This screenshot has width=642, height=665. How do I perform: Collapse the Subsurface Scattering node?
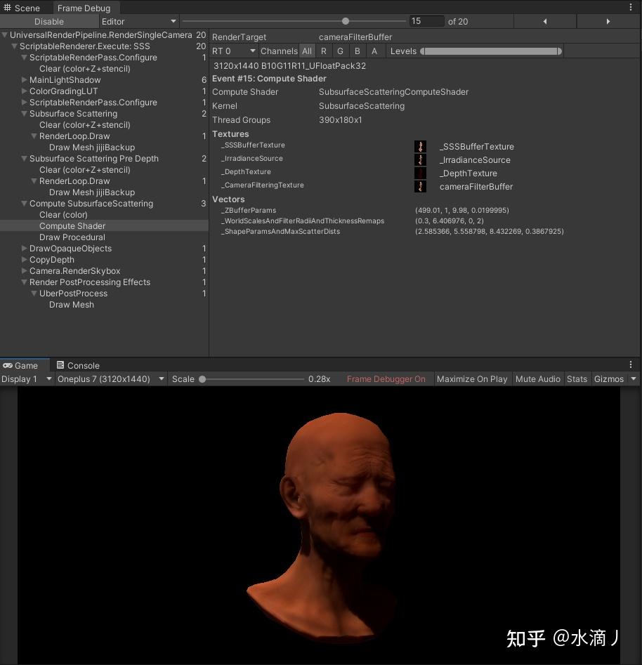tap(24, 113)
